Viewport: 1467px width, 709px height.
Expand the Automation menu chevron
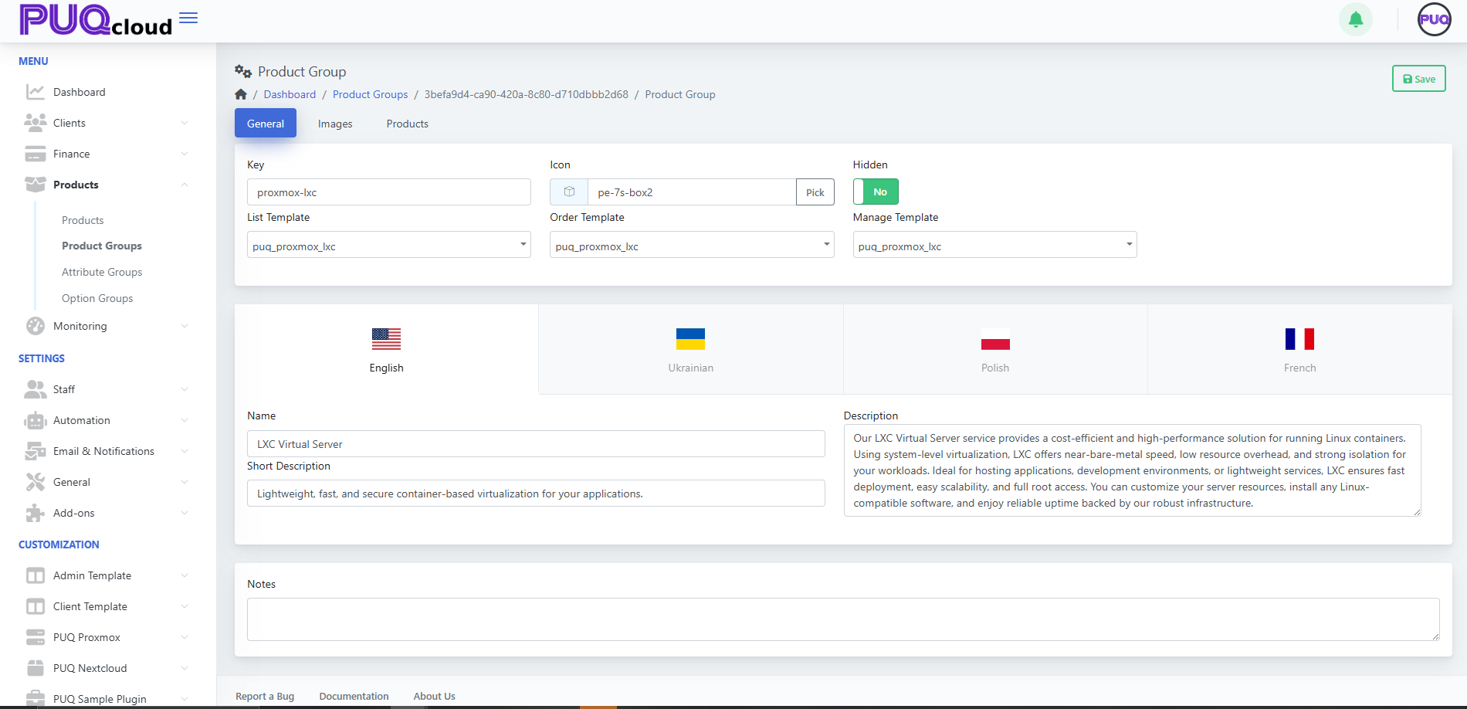click(x=185, y=420)
